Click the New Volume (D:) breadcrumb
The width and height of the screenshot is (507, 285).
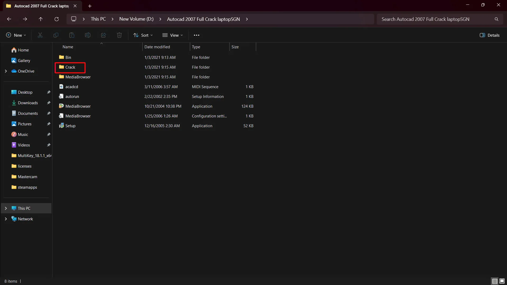[x=136, y=19]
